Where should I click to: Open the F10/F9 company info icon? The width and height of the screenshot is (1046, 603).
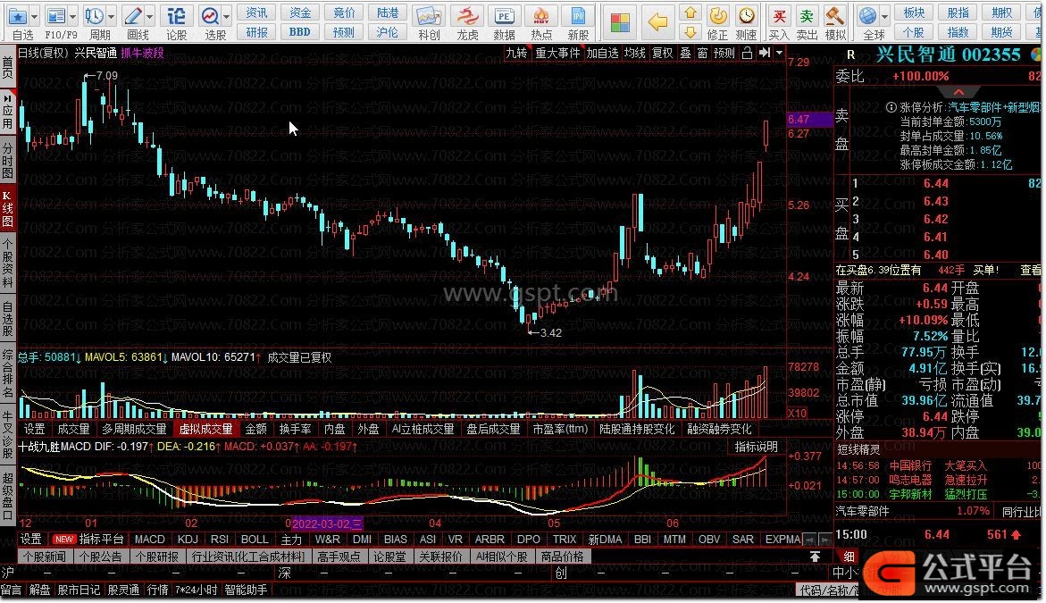tap(56, 16)
